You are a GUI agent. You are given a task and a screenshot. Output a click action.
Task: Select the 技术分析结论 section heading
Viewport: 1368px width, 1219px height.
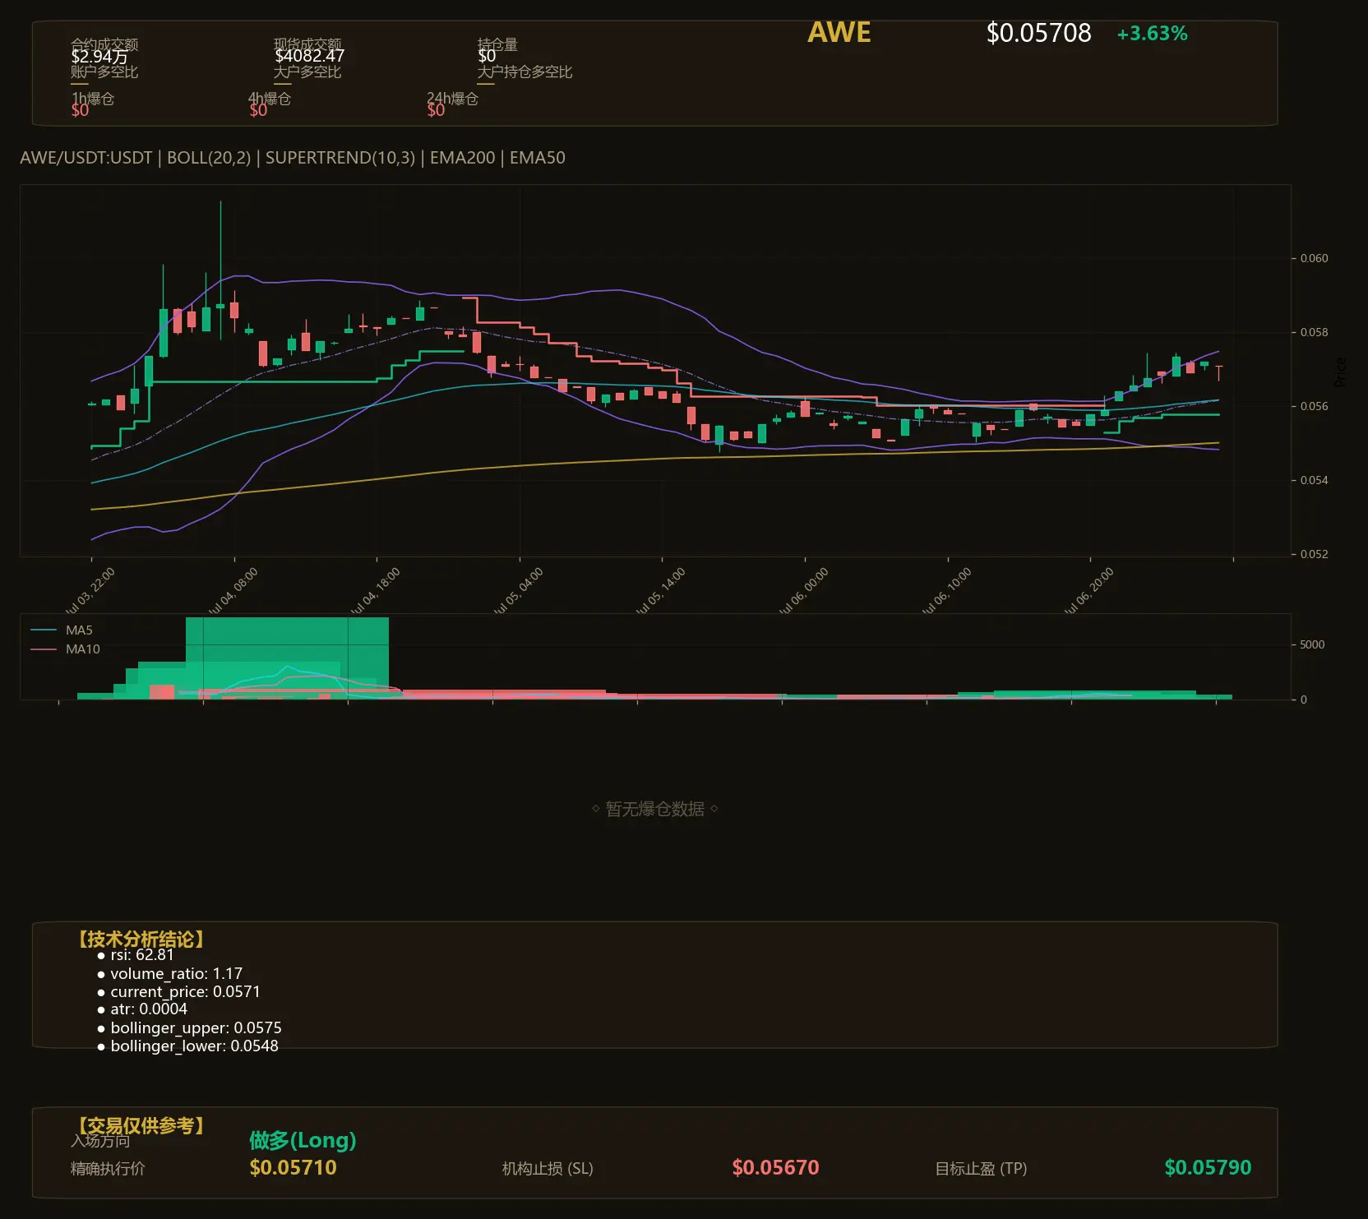pos(141,940)
